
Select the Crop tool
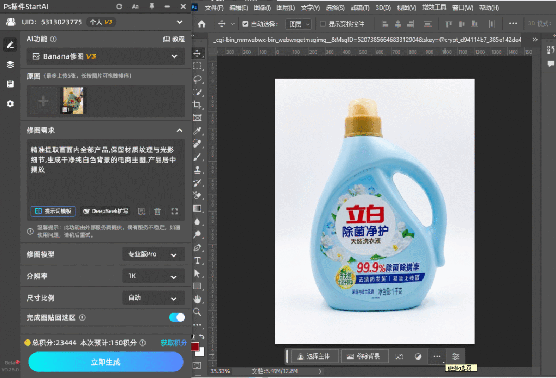coord(197,105)
